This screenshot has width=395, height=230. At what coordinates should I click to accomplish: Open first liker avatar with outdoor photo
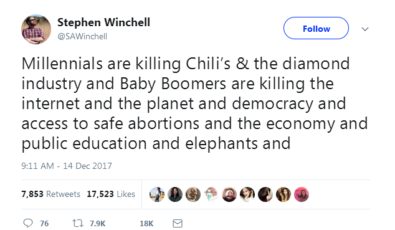point(156,194)
